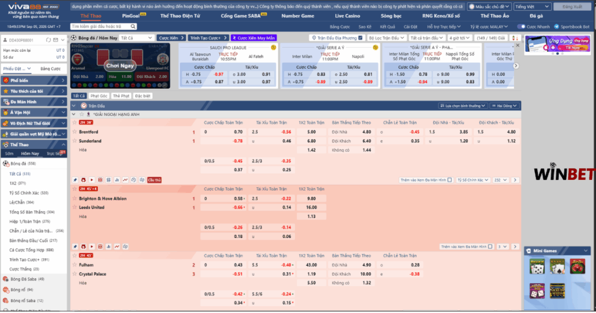Open the PinGoal menu item
The image size is (596, 313).
131,16
